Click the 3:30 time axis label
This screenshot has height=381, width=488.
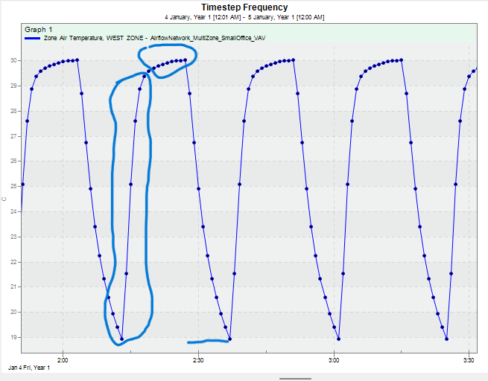click(469, 360)
